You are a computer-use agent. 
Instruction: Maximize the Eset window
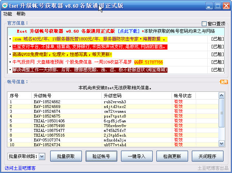pos(218,6)
